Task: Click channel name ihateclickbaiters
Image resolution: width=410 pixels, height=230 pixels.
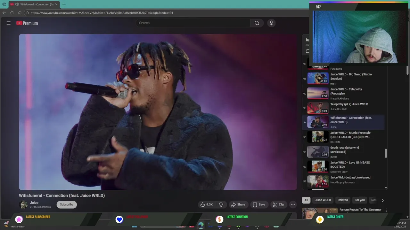Action: coord(340,98)
